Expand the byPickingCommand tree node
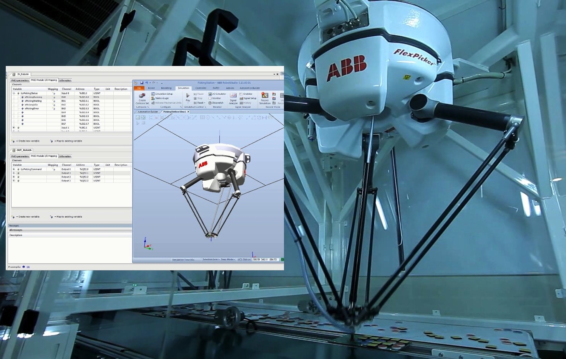 14,169
